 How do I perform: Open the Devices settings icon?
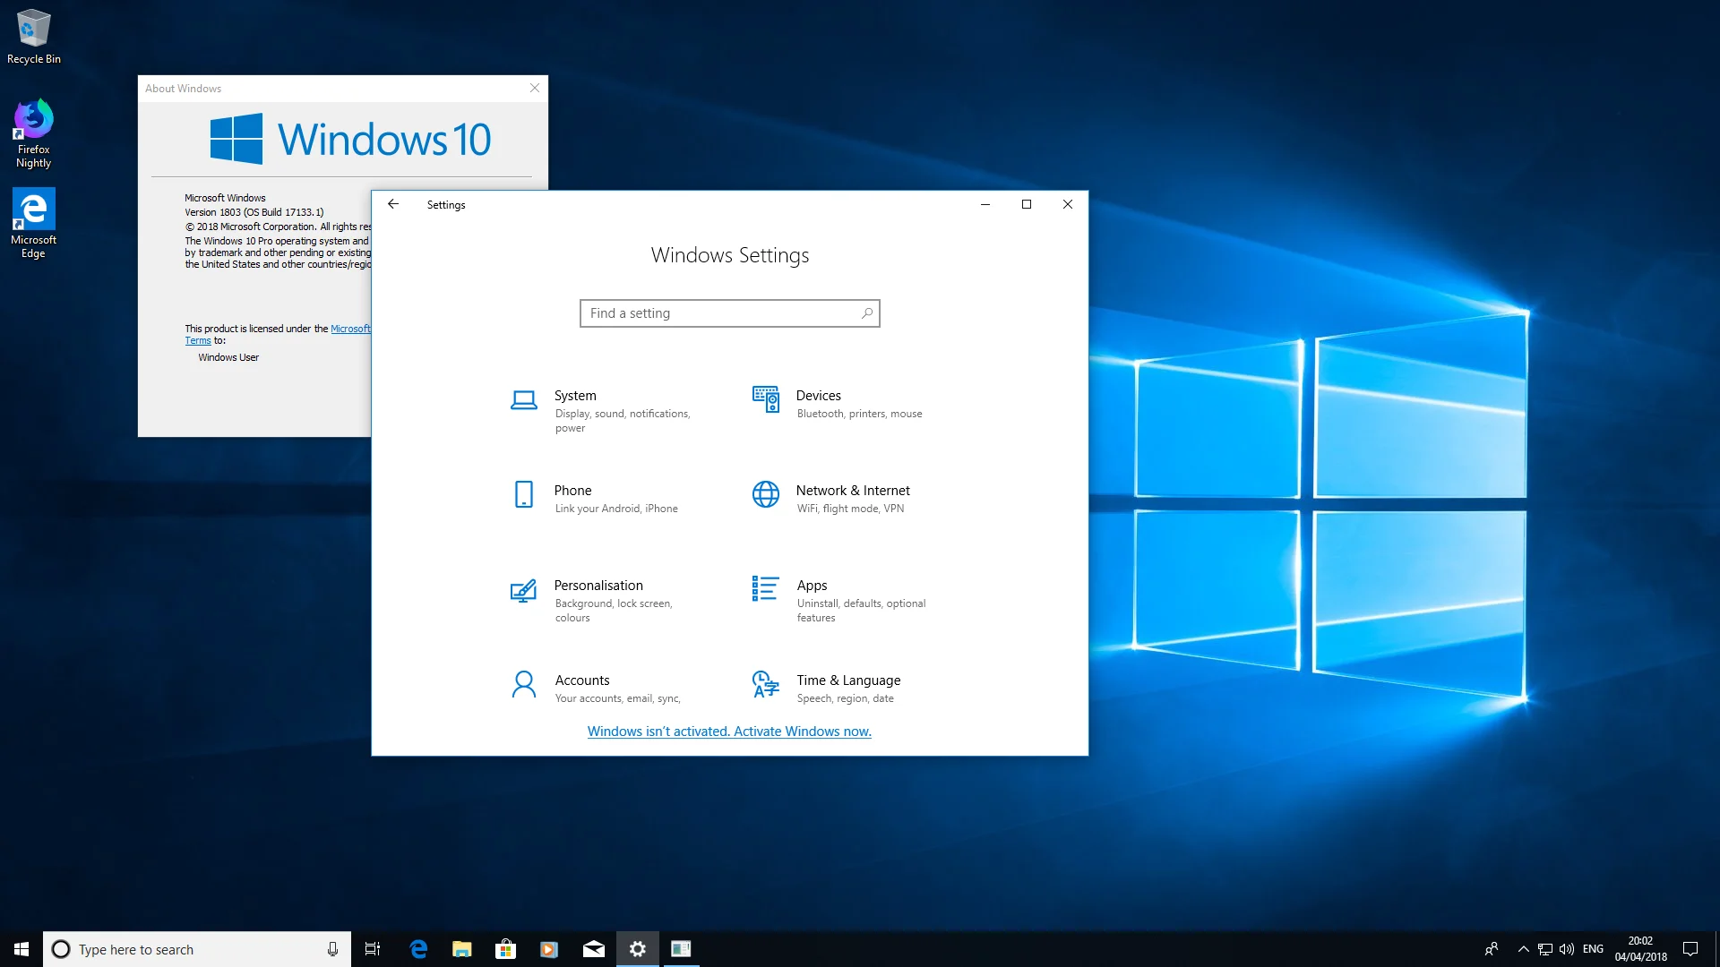tap(766, 399)
